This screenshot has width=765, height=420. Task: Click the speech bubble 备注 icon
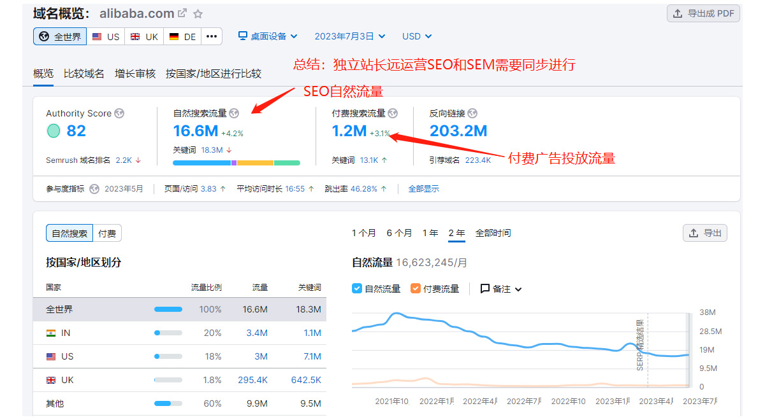click(485, 289)
